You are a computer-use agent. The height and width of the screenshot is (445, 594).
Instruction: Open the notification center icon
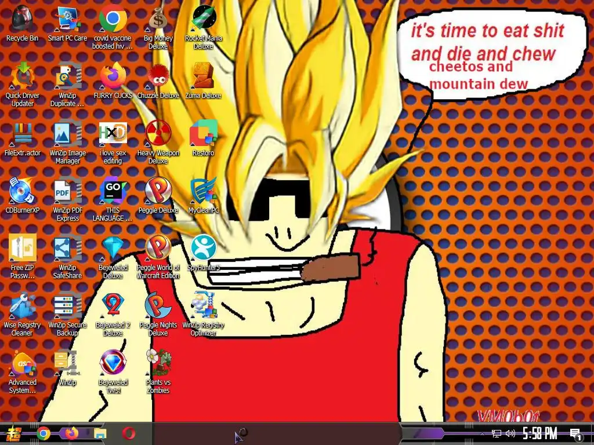pos(576,434)
